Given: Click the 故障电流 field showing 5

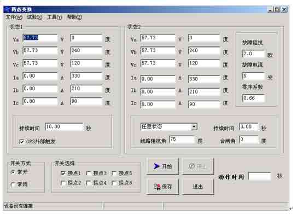Looking at the screenshot, I should pos(253,76).
